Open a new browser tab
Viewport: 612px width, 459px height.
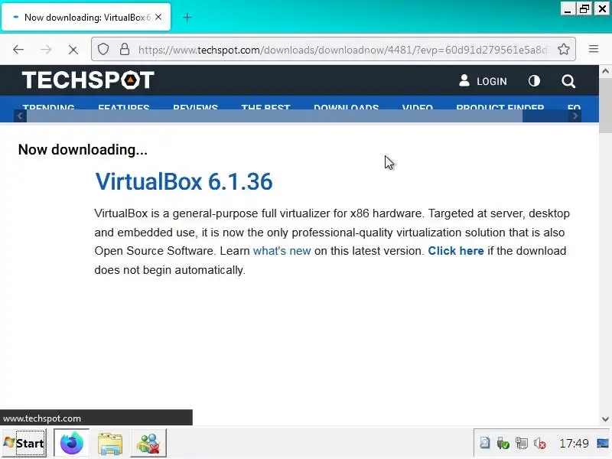coord(187,17)
